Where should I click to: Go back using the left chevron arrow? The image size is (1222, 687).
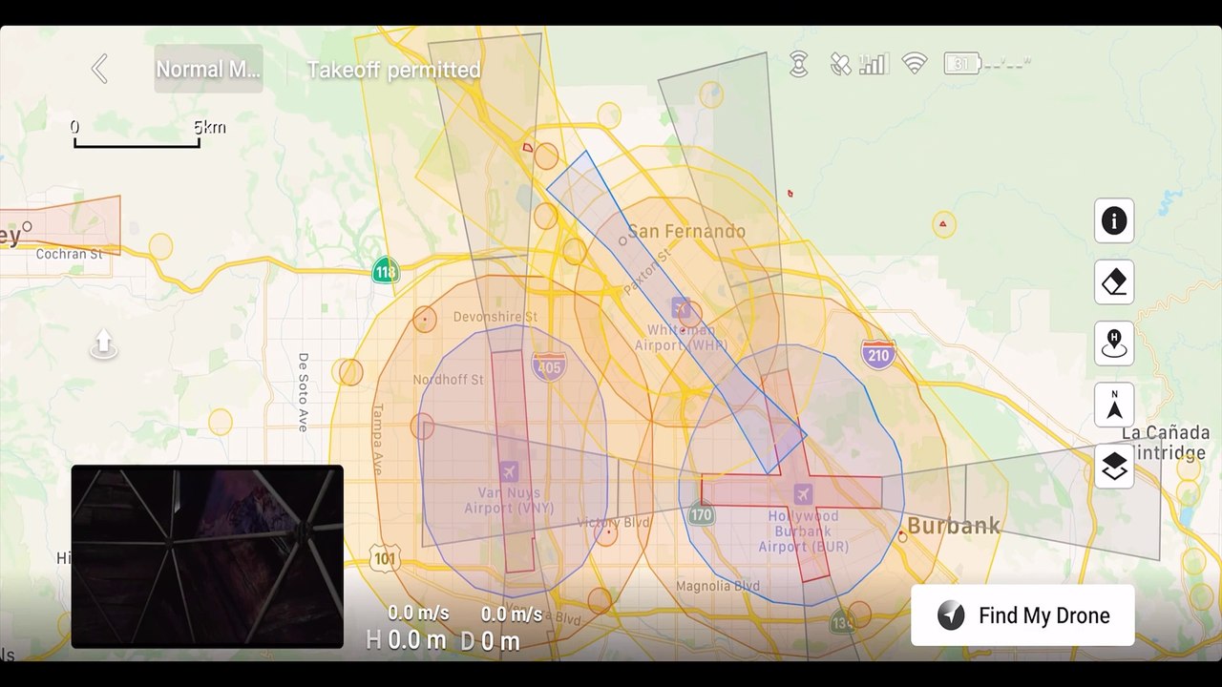(x=99, y=69)
